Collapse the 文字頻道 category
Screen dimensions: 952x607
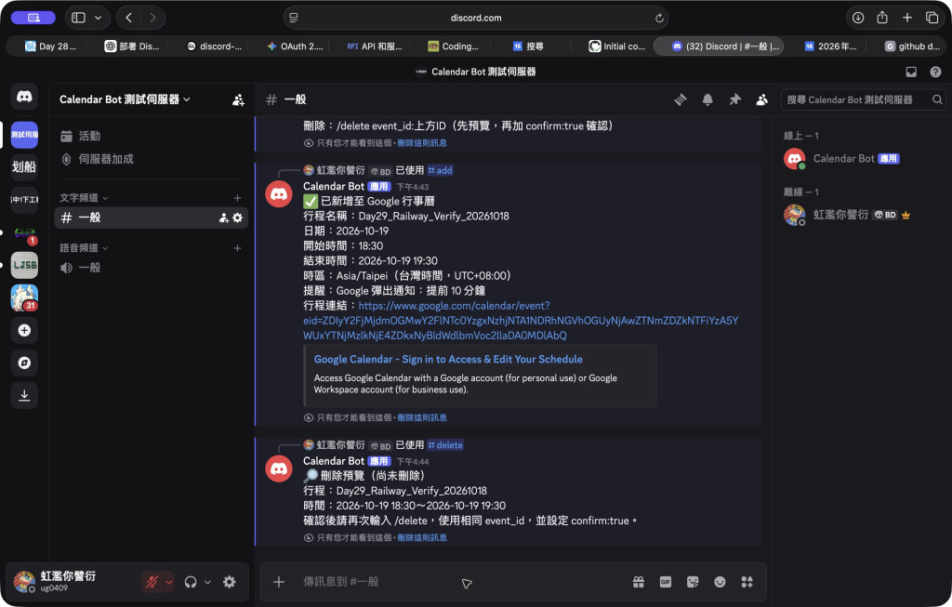(84, 198)
